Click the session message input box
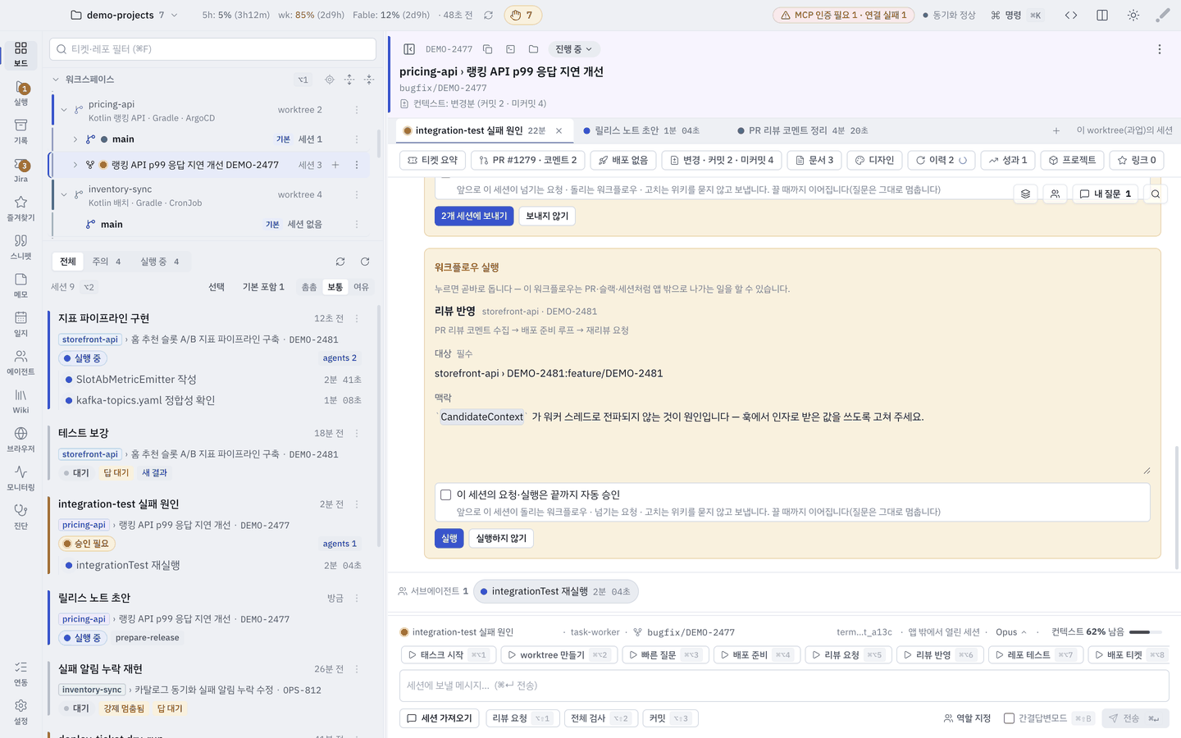The image size is (1181, 738). pos(785,686)
